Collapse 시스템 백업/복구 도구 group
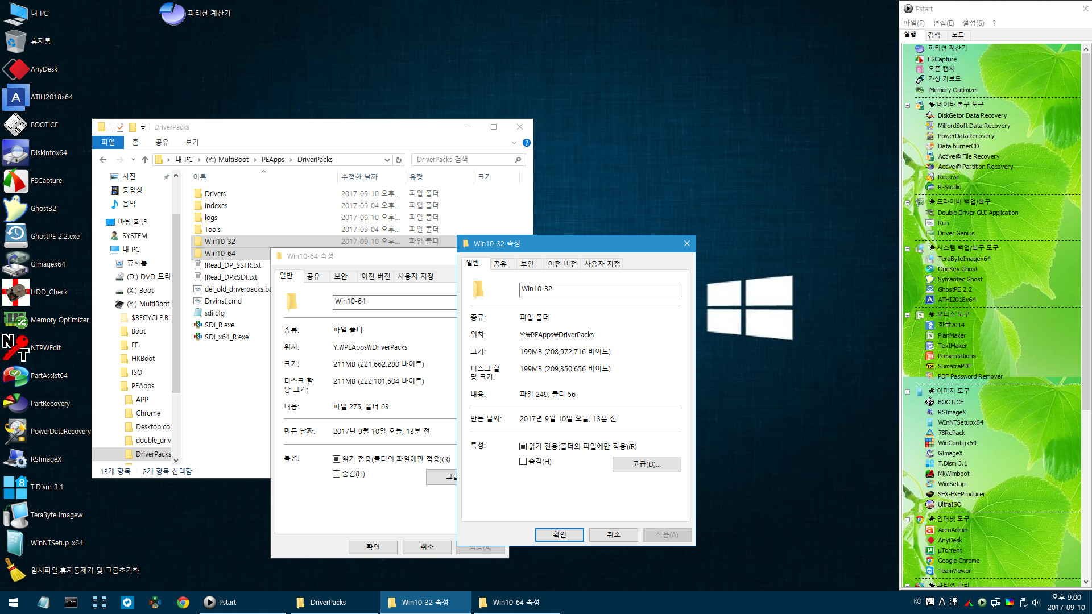Image resolution: width=1092 pixels, height=614 pixels. [x=908, y=248]
